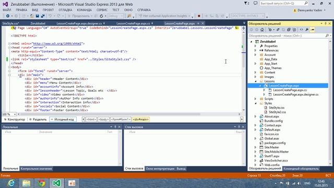This screenshot has height=188, width=334.
Task: Click the www.w3.org/1999/xhtml link in code
Action: tap(57, 43)
